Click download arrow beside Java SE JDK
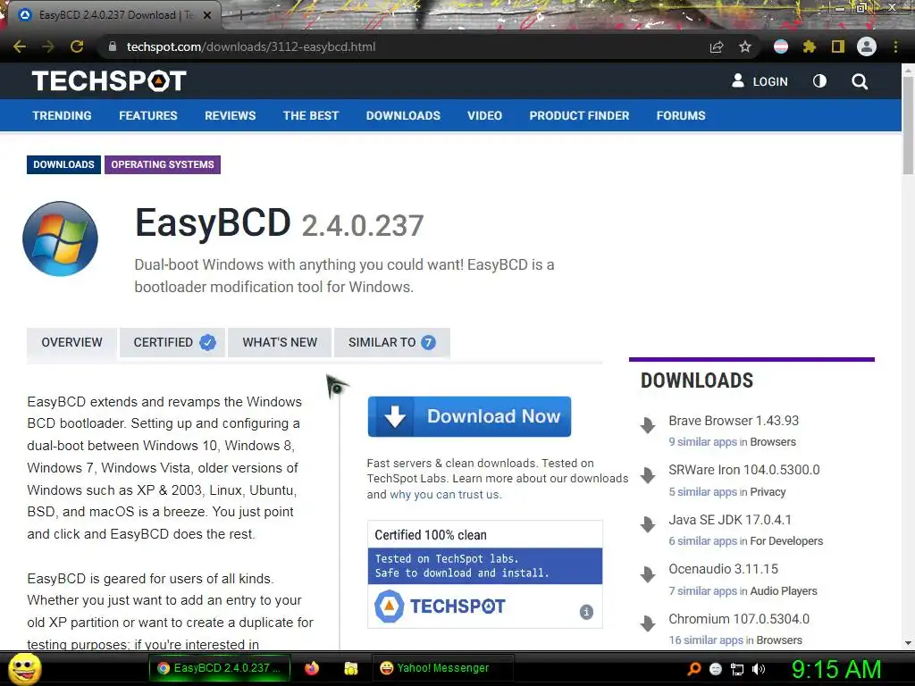Image resolution: width=915 pixels, height=686 pixels. tap(648, 524)
